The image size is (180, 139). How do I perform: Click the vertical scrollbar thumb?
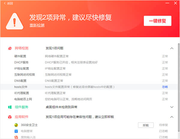(x=178, y=87)
